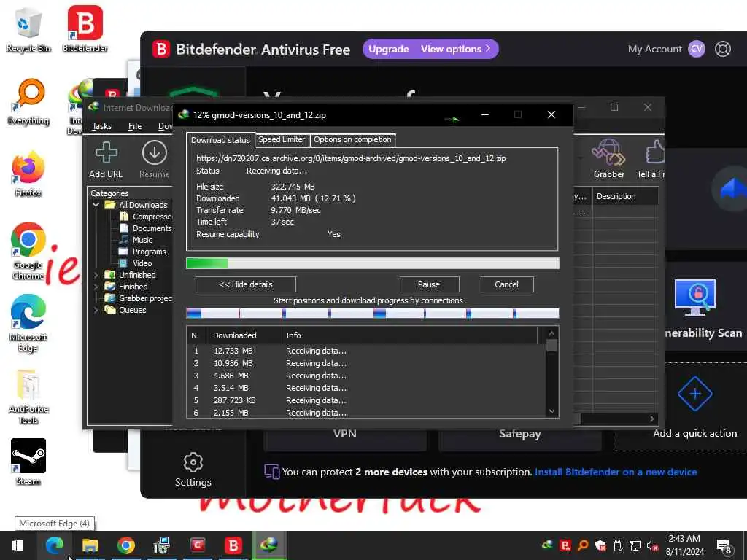
Task: Launch Steam from the desktop
Action: point(28,462)
